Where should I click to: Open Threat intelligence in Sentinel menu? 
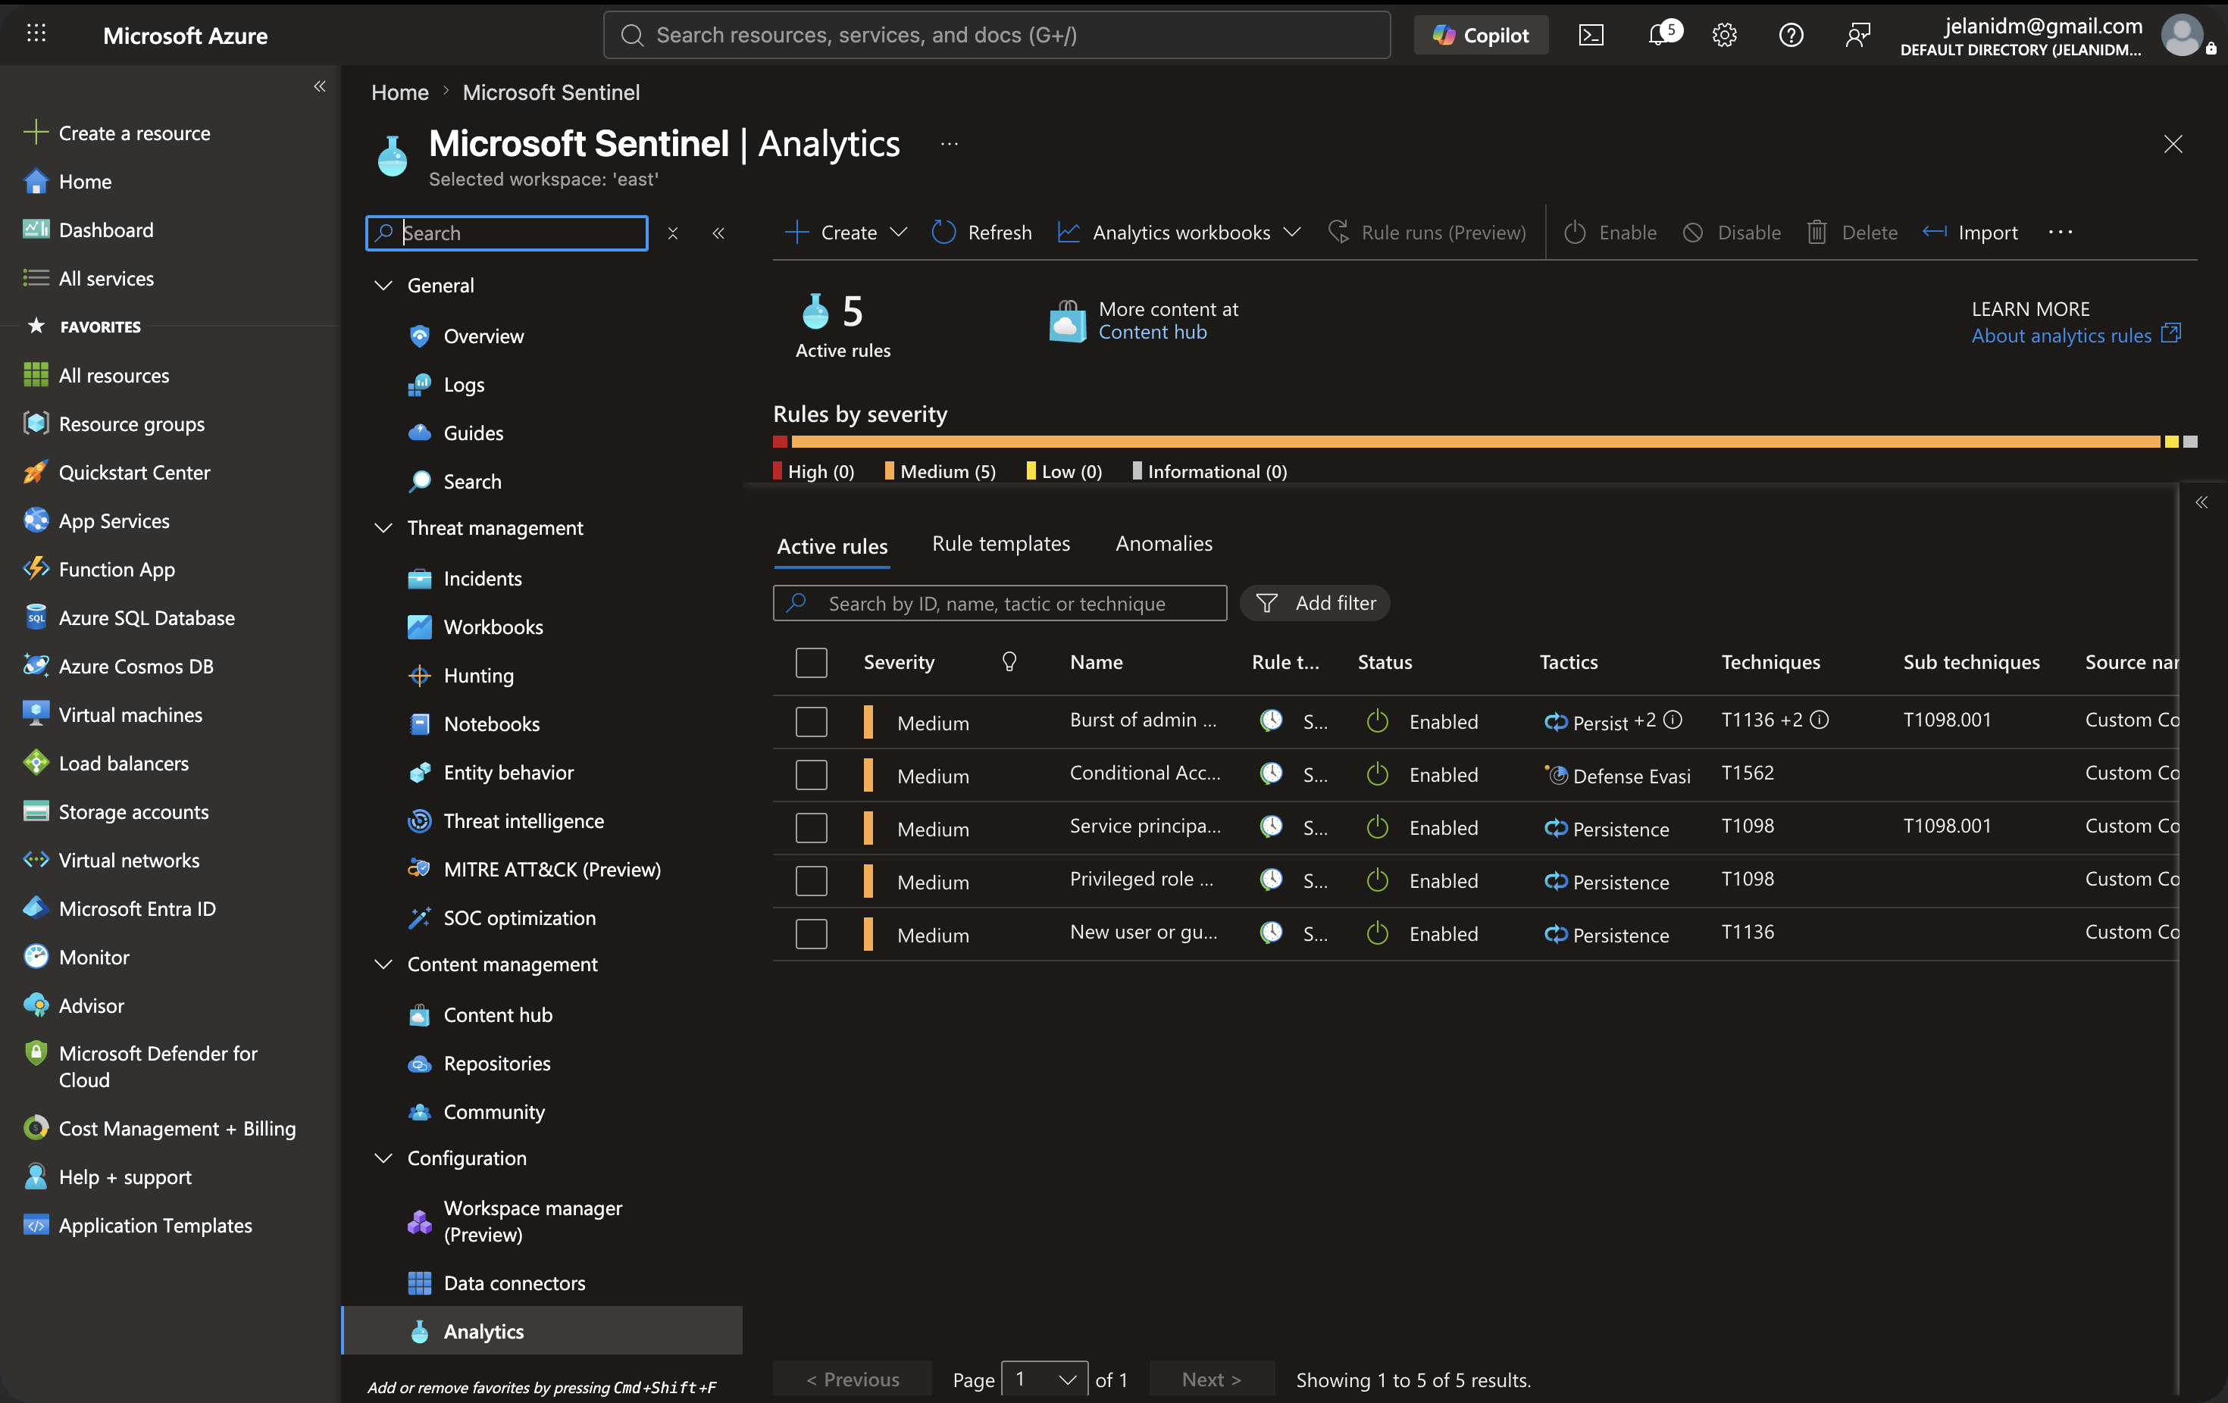524,821
